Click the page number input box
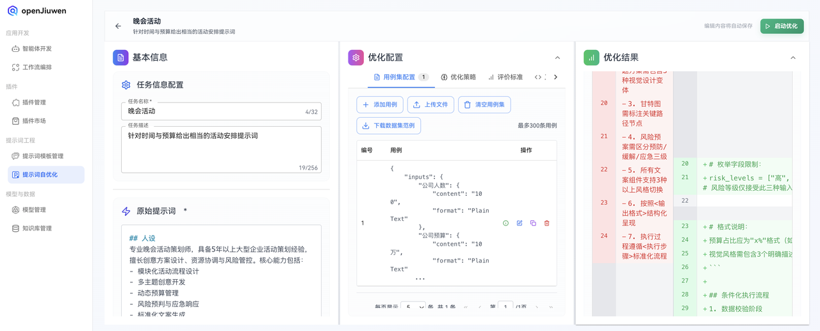This screenshot has height=331, width=820. coord(505,307)
